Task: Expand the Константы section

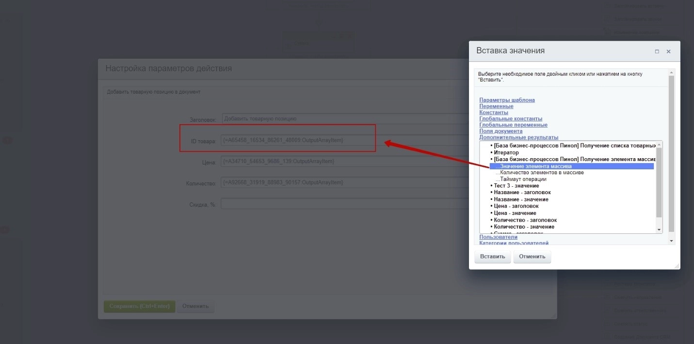Action: pos(494,113)
